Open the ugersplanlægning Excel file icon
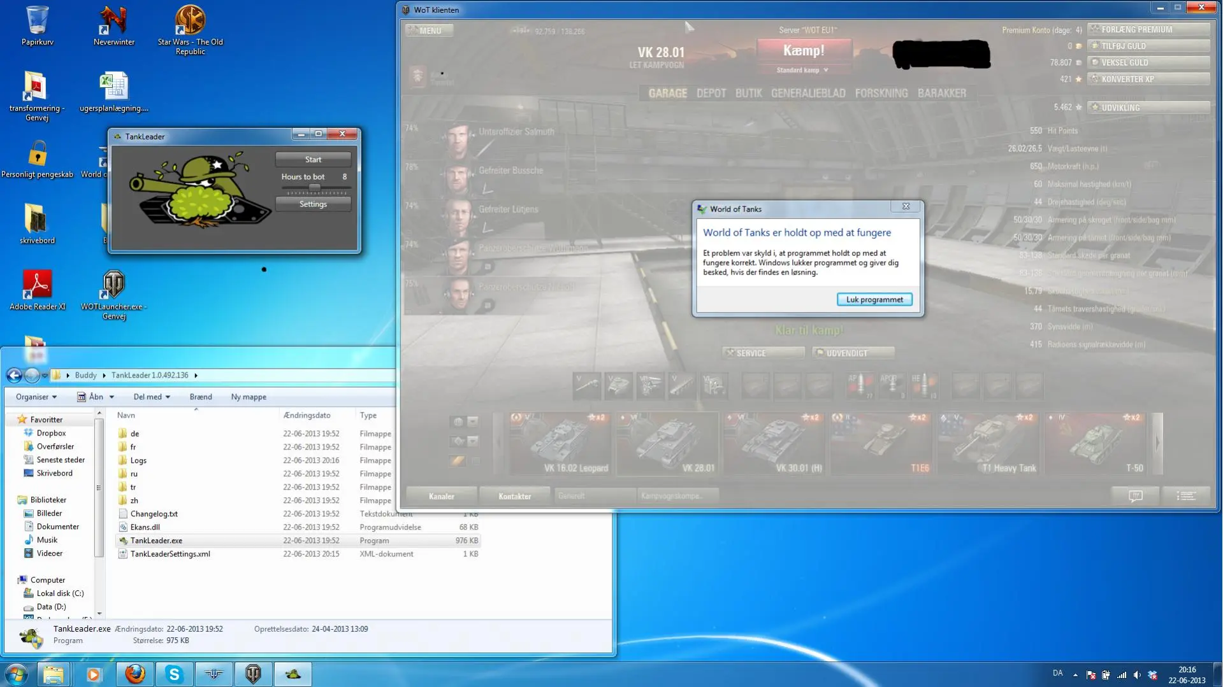Screen dimensions: 1223x687 point(114,92)
